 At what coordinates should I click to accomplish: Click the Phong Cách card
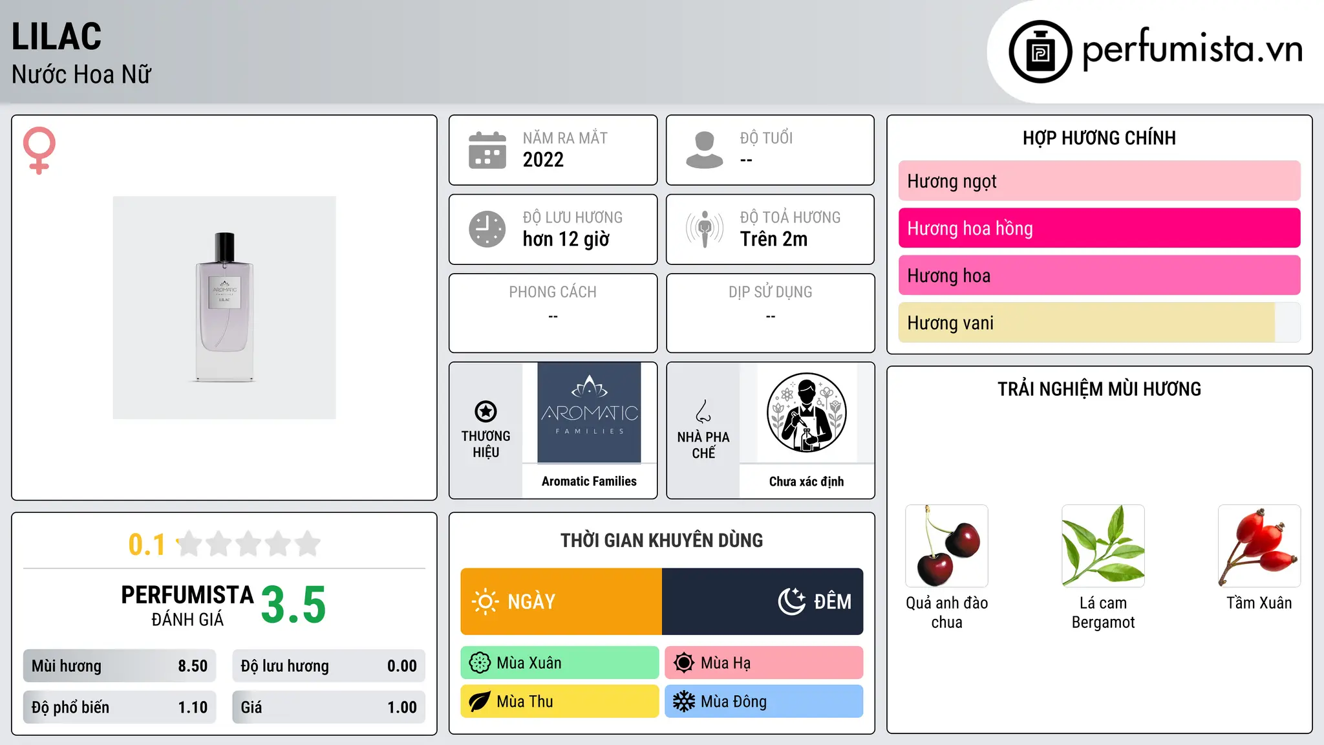pyautogui.click(x=553, y=313)
